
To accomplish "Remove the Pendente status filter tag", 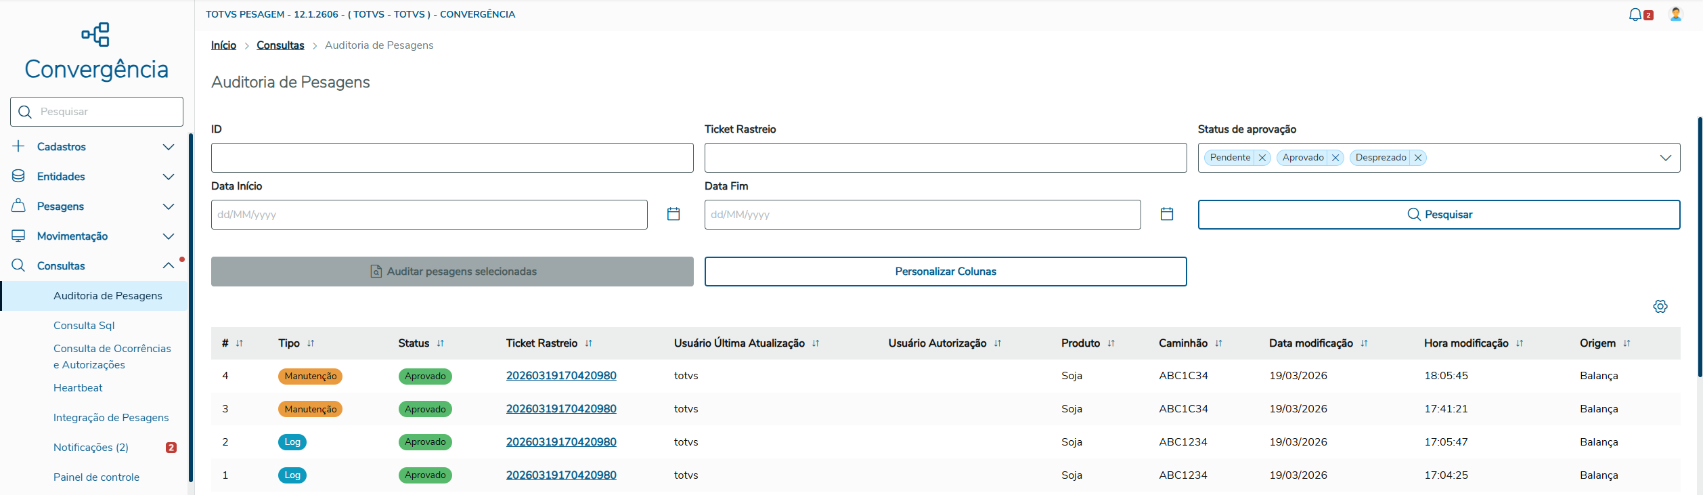I will coord(1262,158).
